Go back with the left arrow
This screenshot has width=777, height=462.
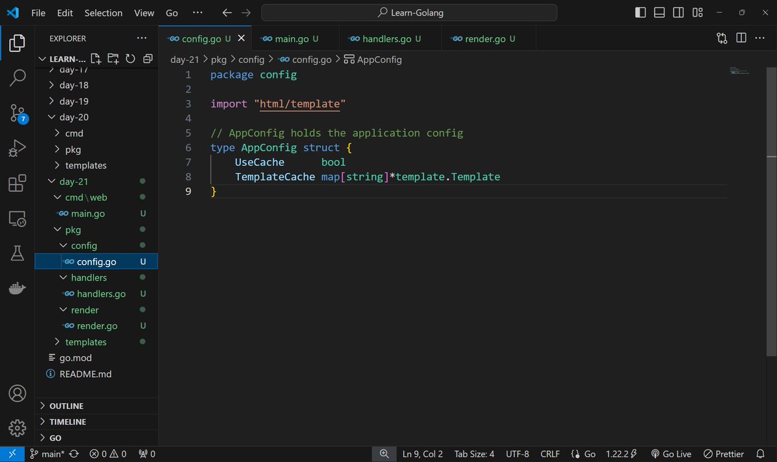click(227, 12)
